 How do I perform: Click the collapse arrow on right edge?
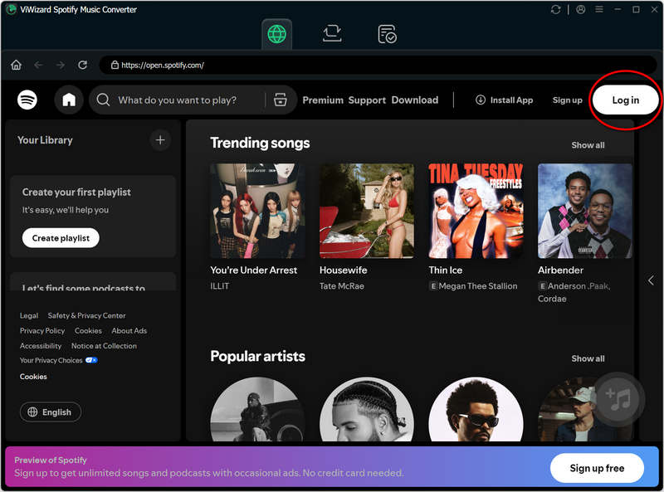click(651, 280)
